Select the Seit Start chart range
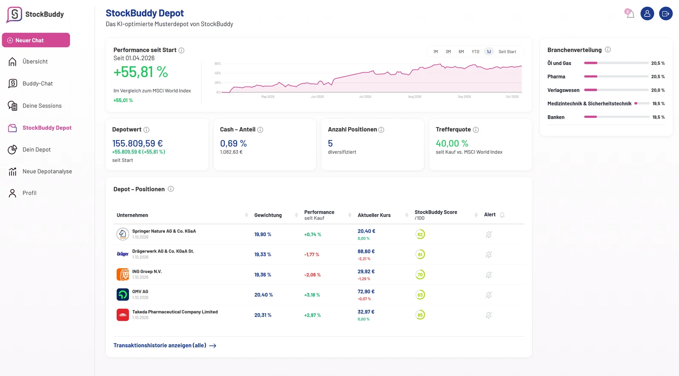 pos(507,52)
